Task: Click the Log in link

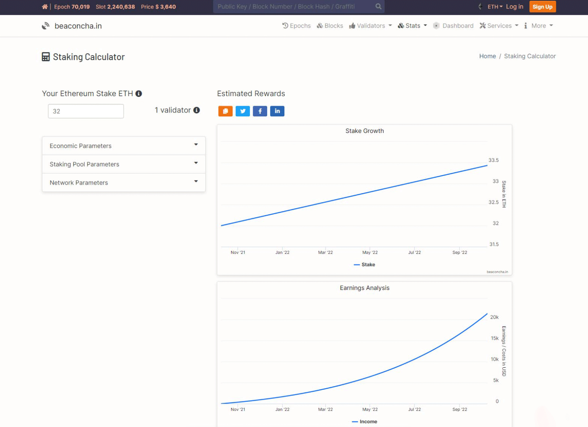Action: [514, 7]
